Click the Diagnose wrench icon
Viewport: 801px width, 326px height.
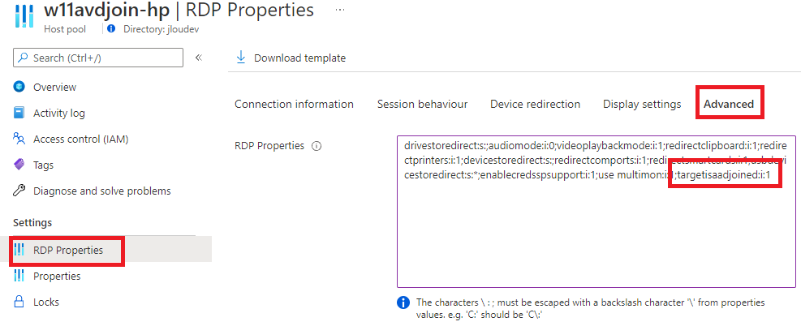(x=19, y=191)
